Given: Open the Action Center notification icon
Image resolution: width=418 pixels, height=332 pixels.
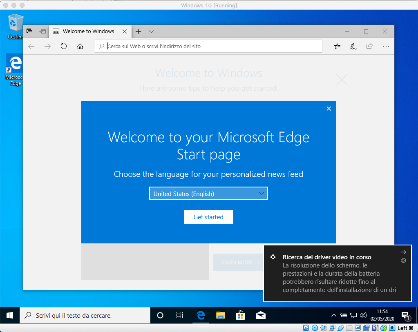Looking at the screenshot, I should tap(405, 316).
